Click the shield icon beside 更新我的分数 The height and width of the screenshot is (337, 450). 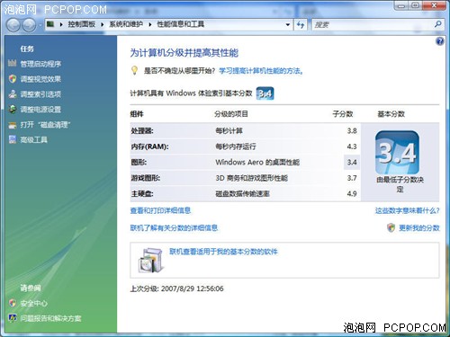click(391, 227)
